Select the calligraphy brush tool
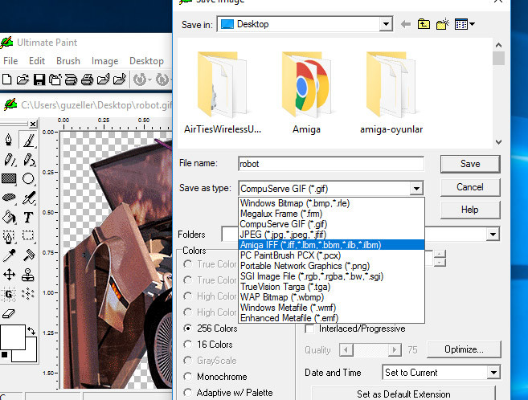Image resolution: width=528 pixels, height=400 pixels. point(28,140)
